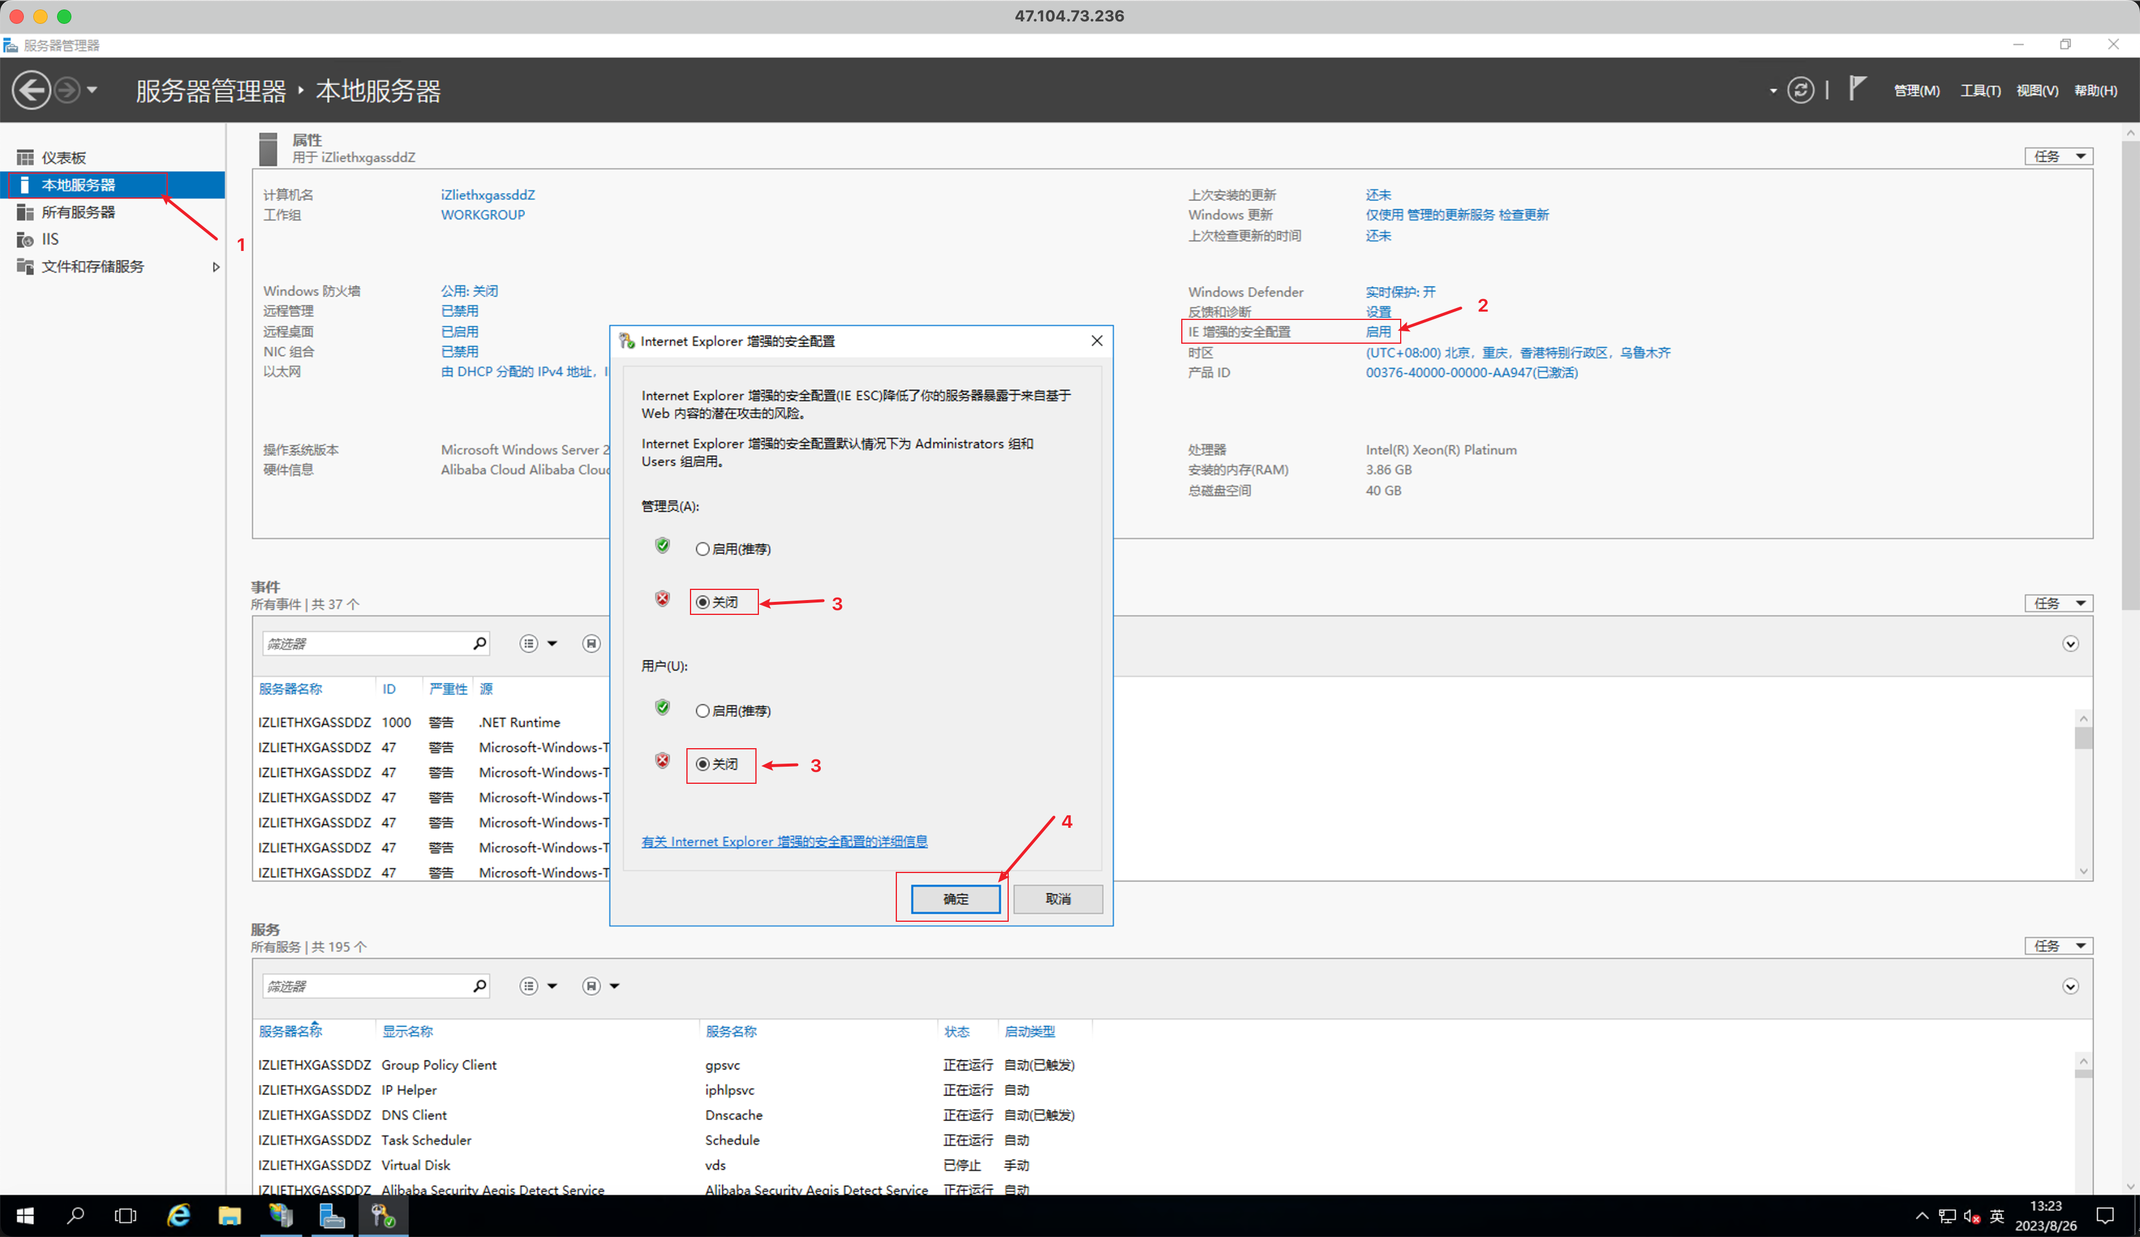This screenshot has height=1237, width=2140.
Task: Click the refresh icon in Server Manager toolbar
Action: 1801,89
